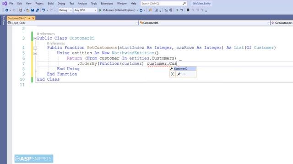Click the increase indent toolbar icon
The height and width of the screenshot is (164, 293).
(x=171, y=10)
